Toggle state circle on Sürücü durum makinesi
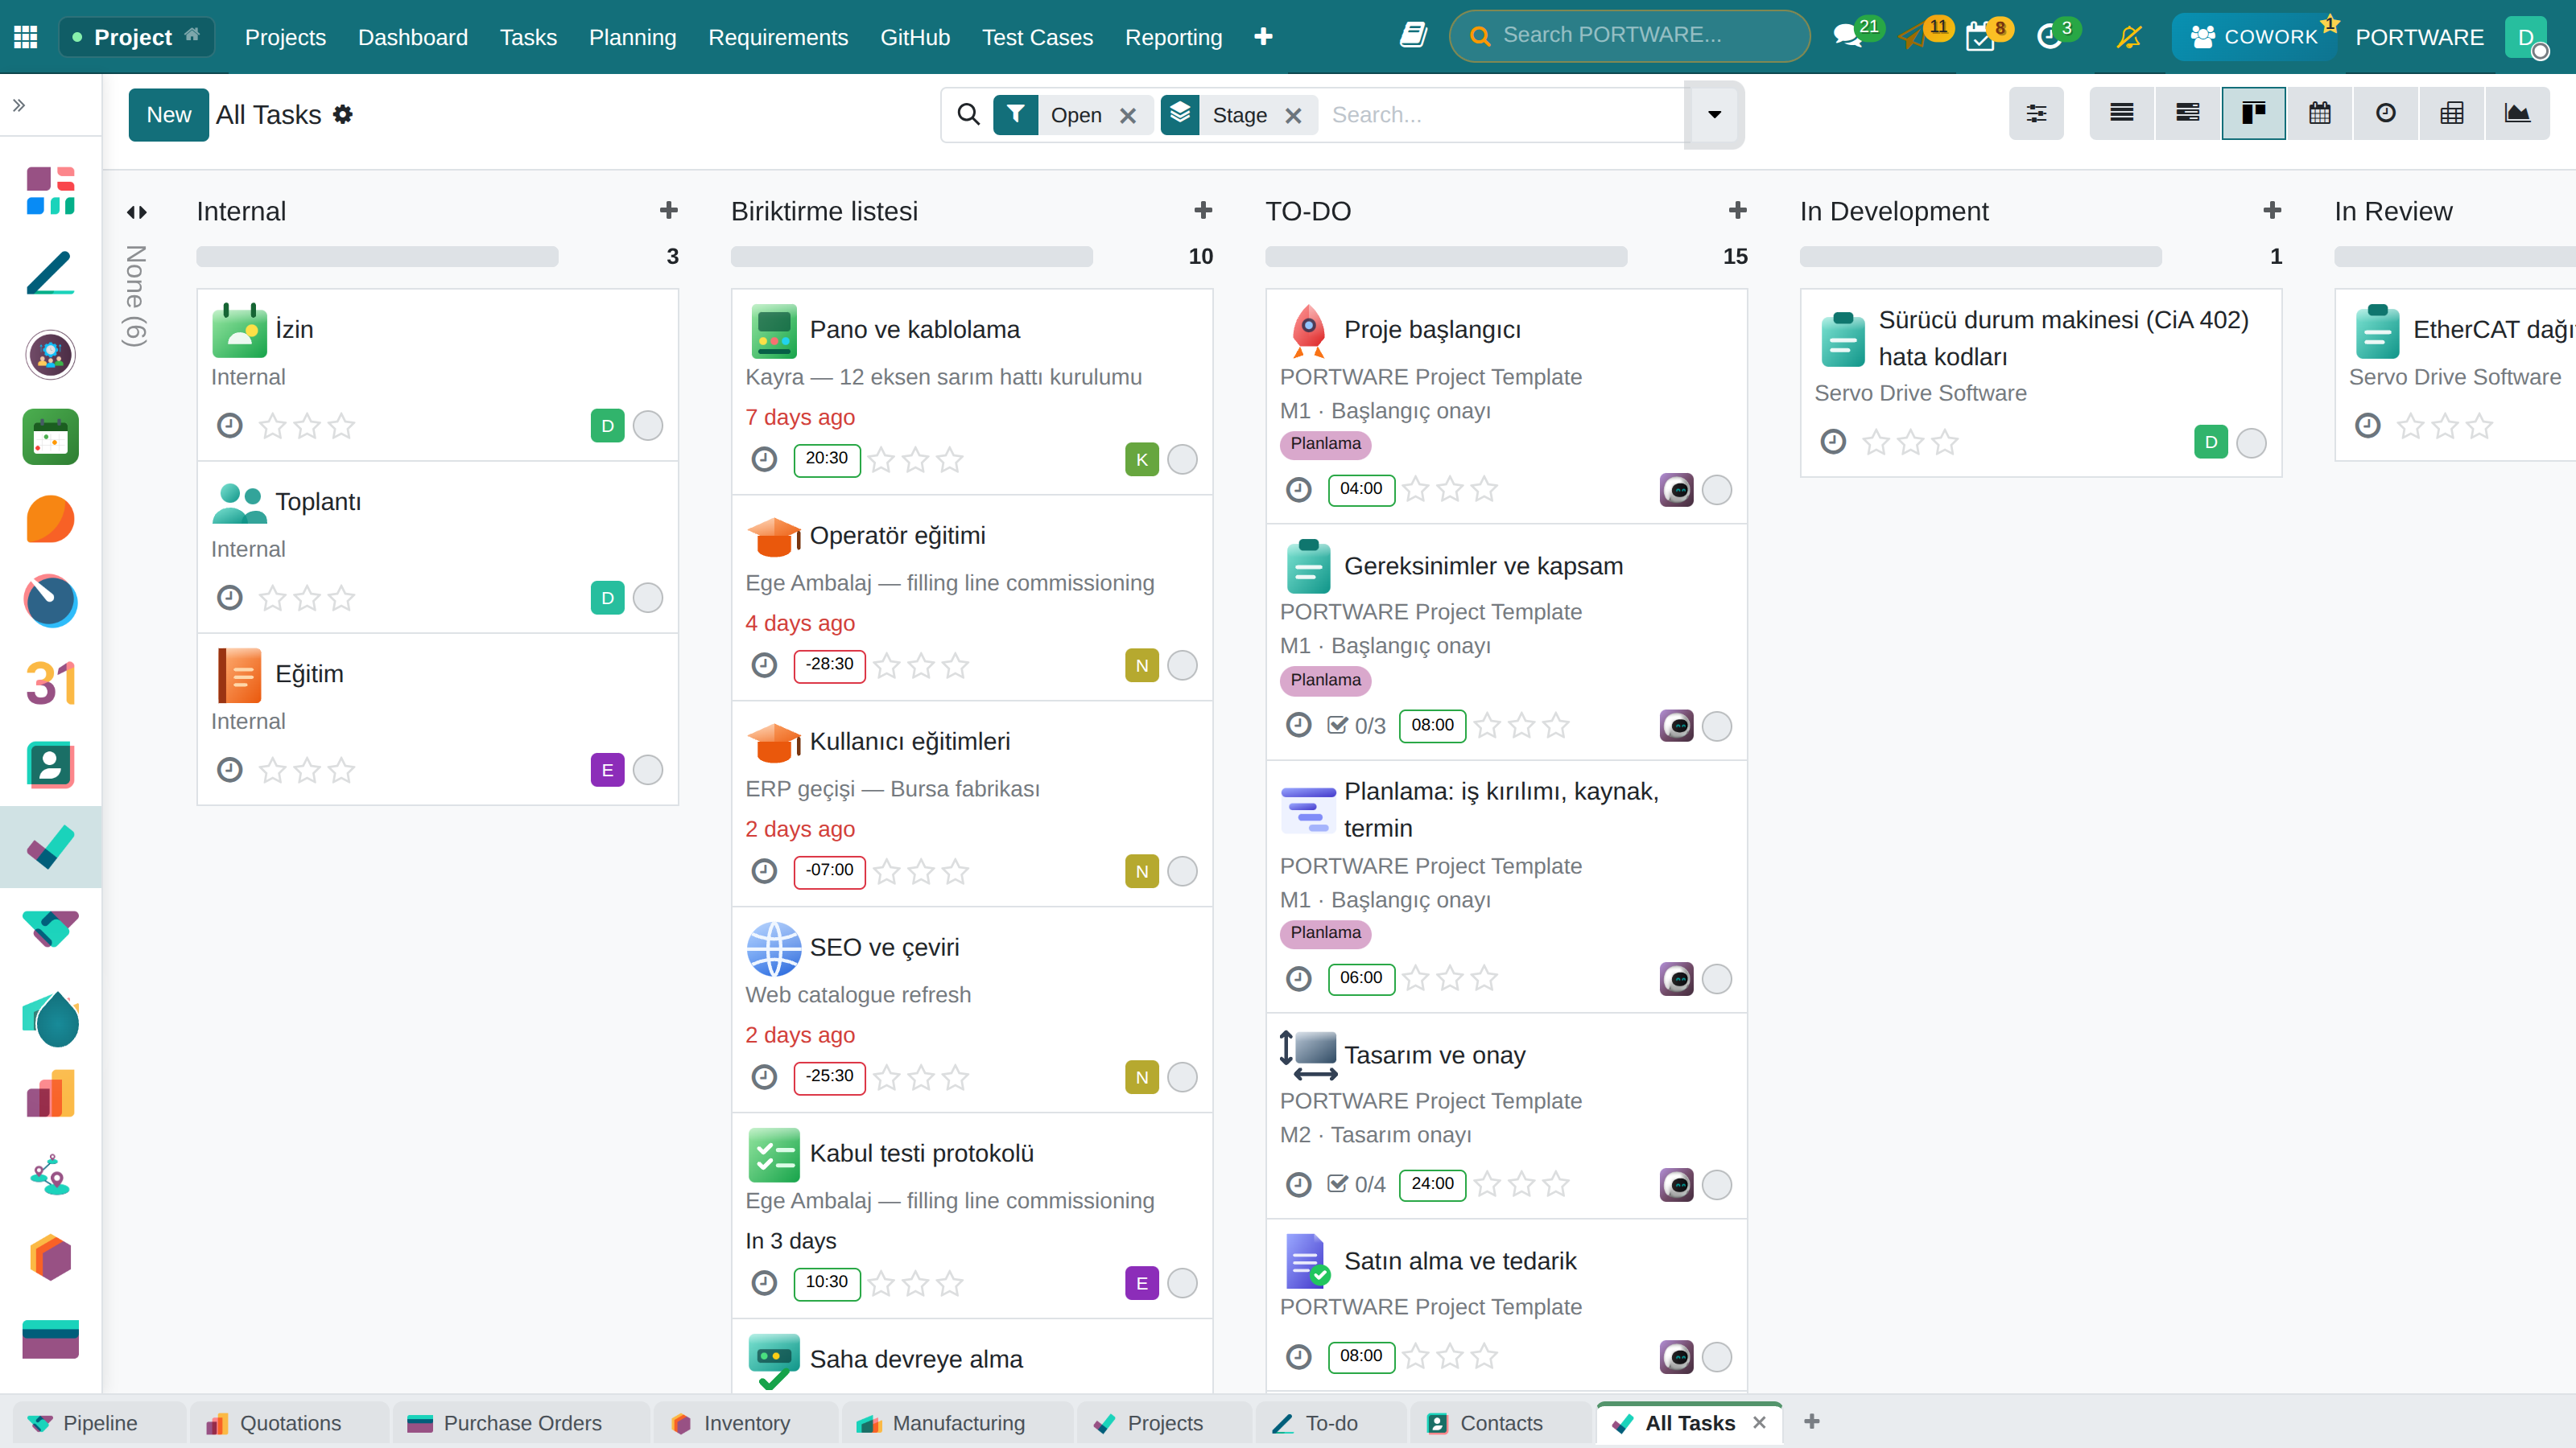The height and width of the screenshot is (1448, 2576). tap(2251, 442)
